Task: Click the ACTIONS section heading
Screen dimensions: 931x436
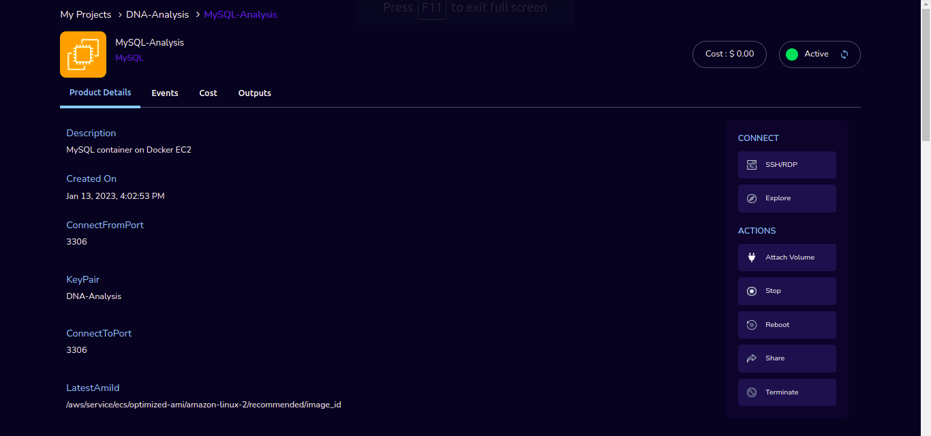Action: pyautogui.click(x=757, y=231)
